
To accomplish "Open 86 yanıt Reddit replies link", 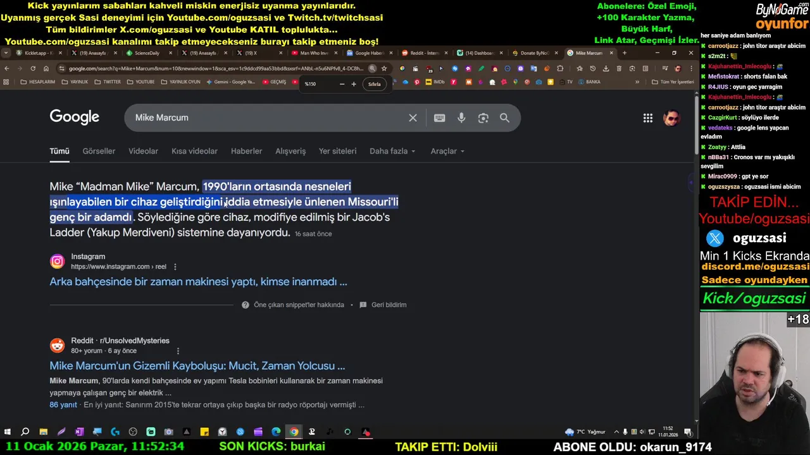I will coord(63,405).
